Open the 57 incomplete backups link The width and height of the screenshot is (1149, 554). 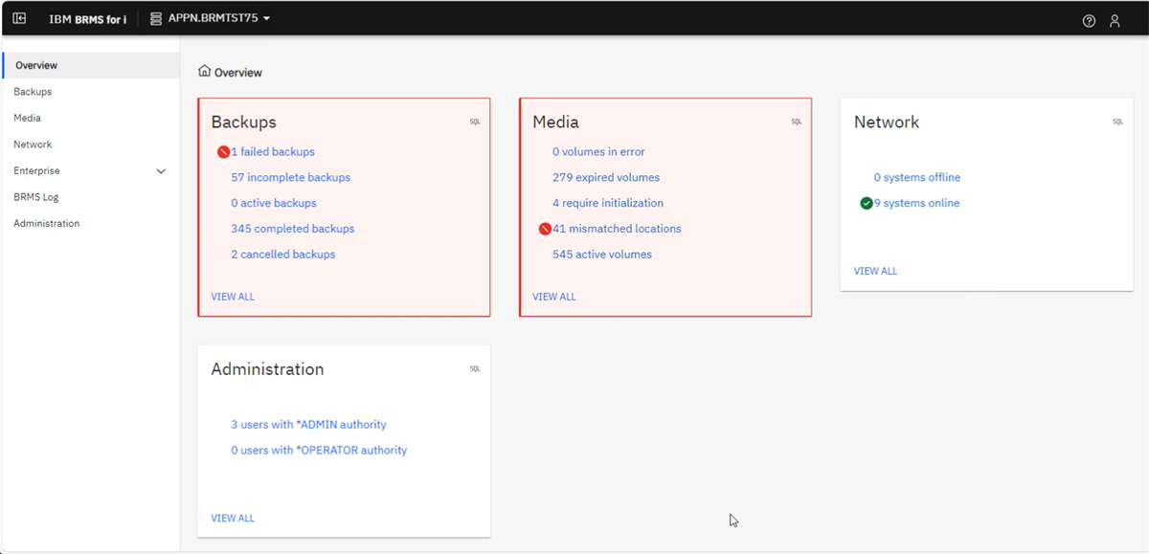coord(290,177)
